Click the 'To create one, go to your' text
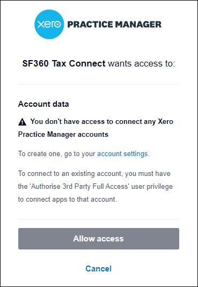This screenshot has height=287, width=198. [x=57, y=154]
